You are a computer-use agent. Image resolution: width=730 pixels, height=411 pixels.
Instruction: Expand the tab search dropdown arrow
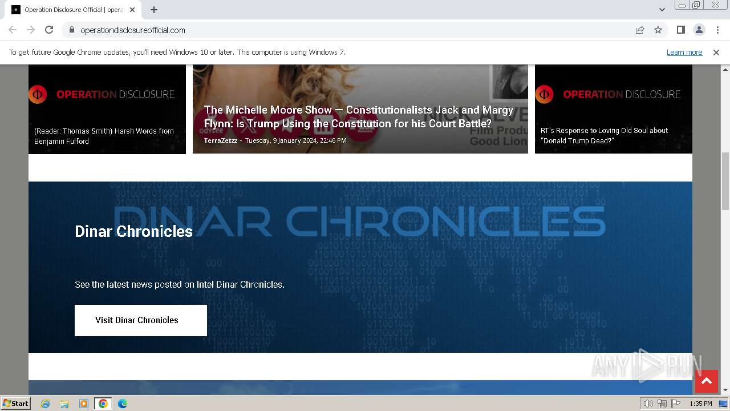[x=662, y=10]
